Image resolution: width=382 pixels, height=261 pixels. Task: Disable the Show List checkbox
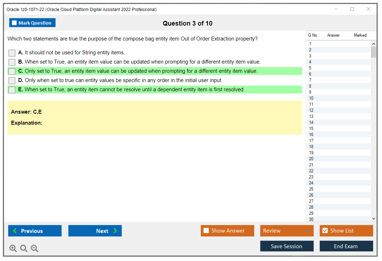324,230
